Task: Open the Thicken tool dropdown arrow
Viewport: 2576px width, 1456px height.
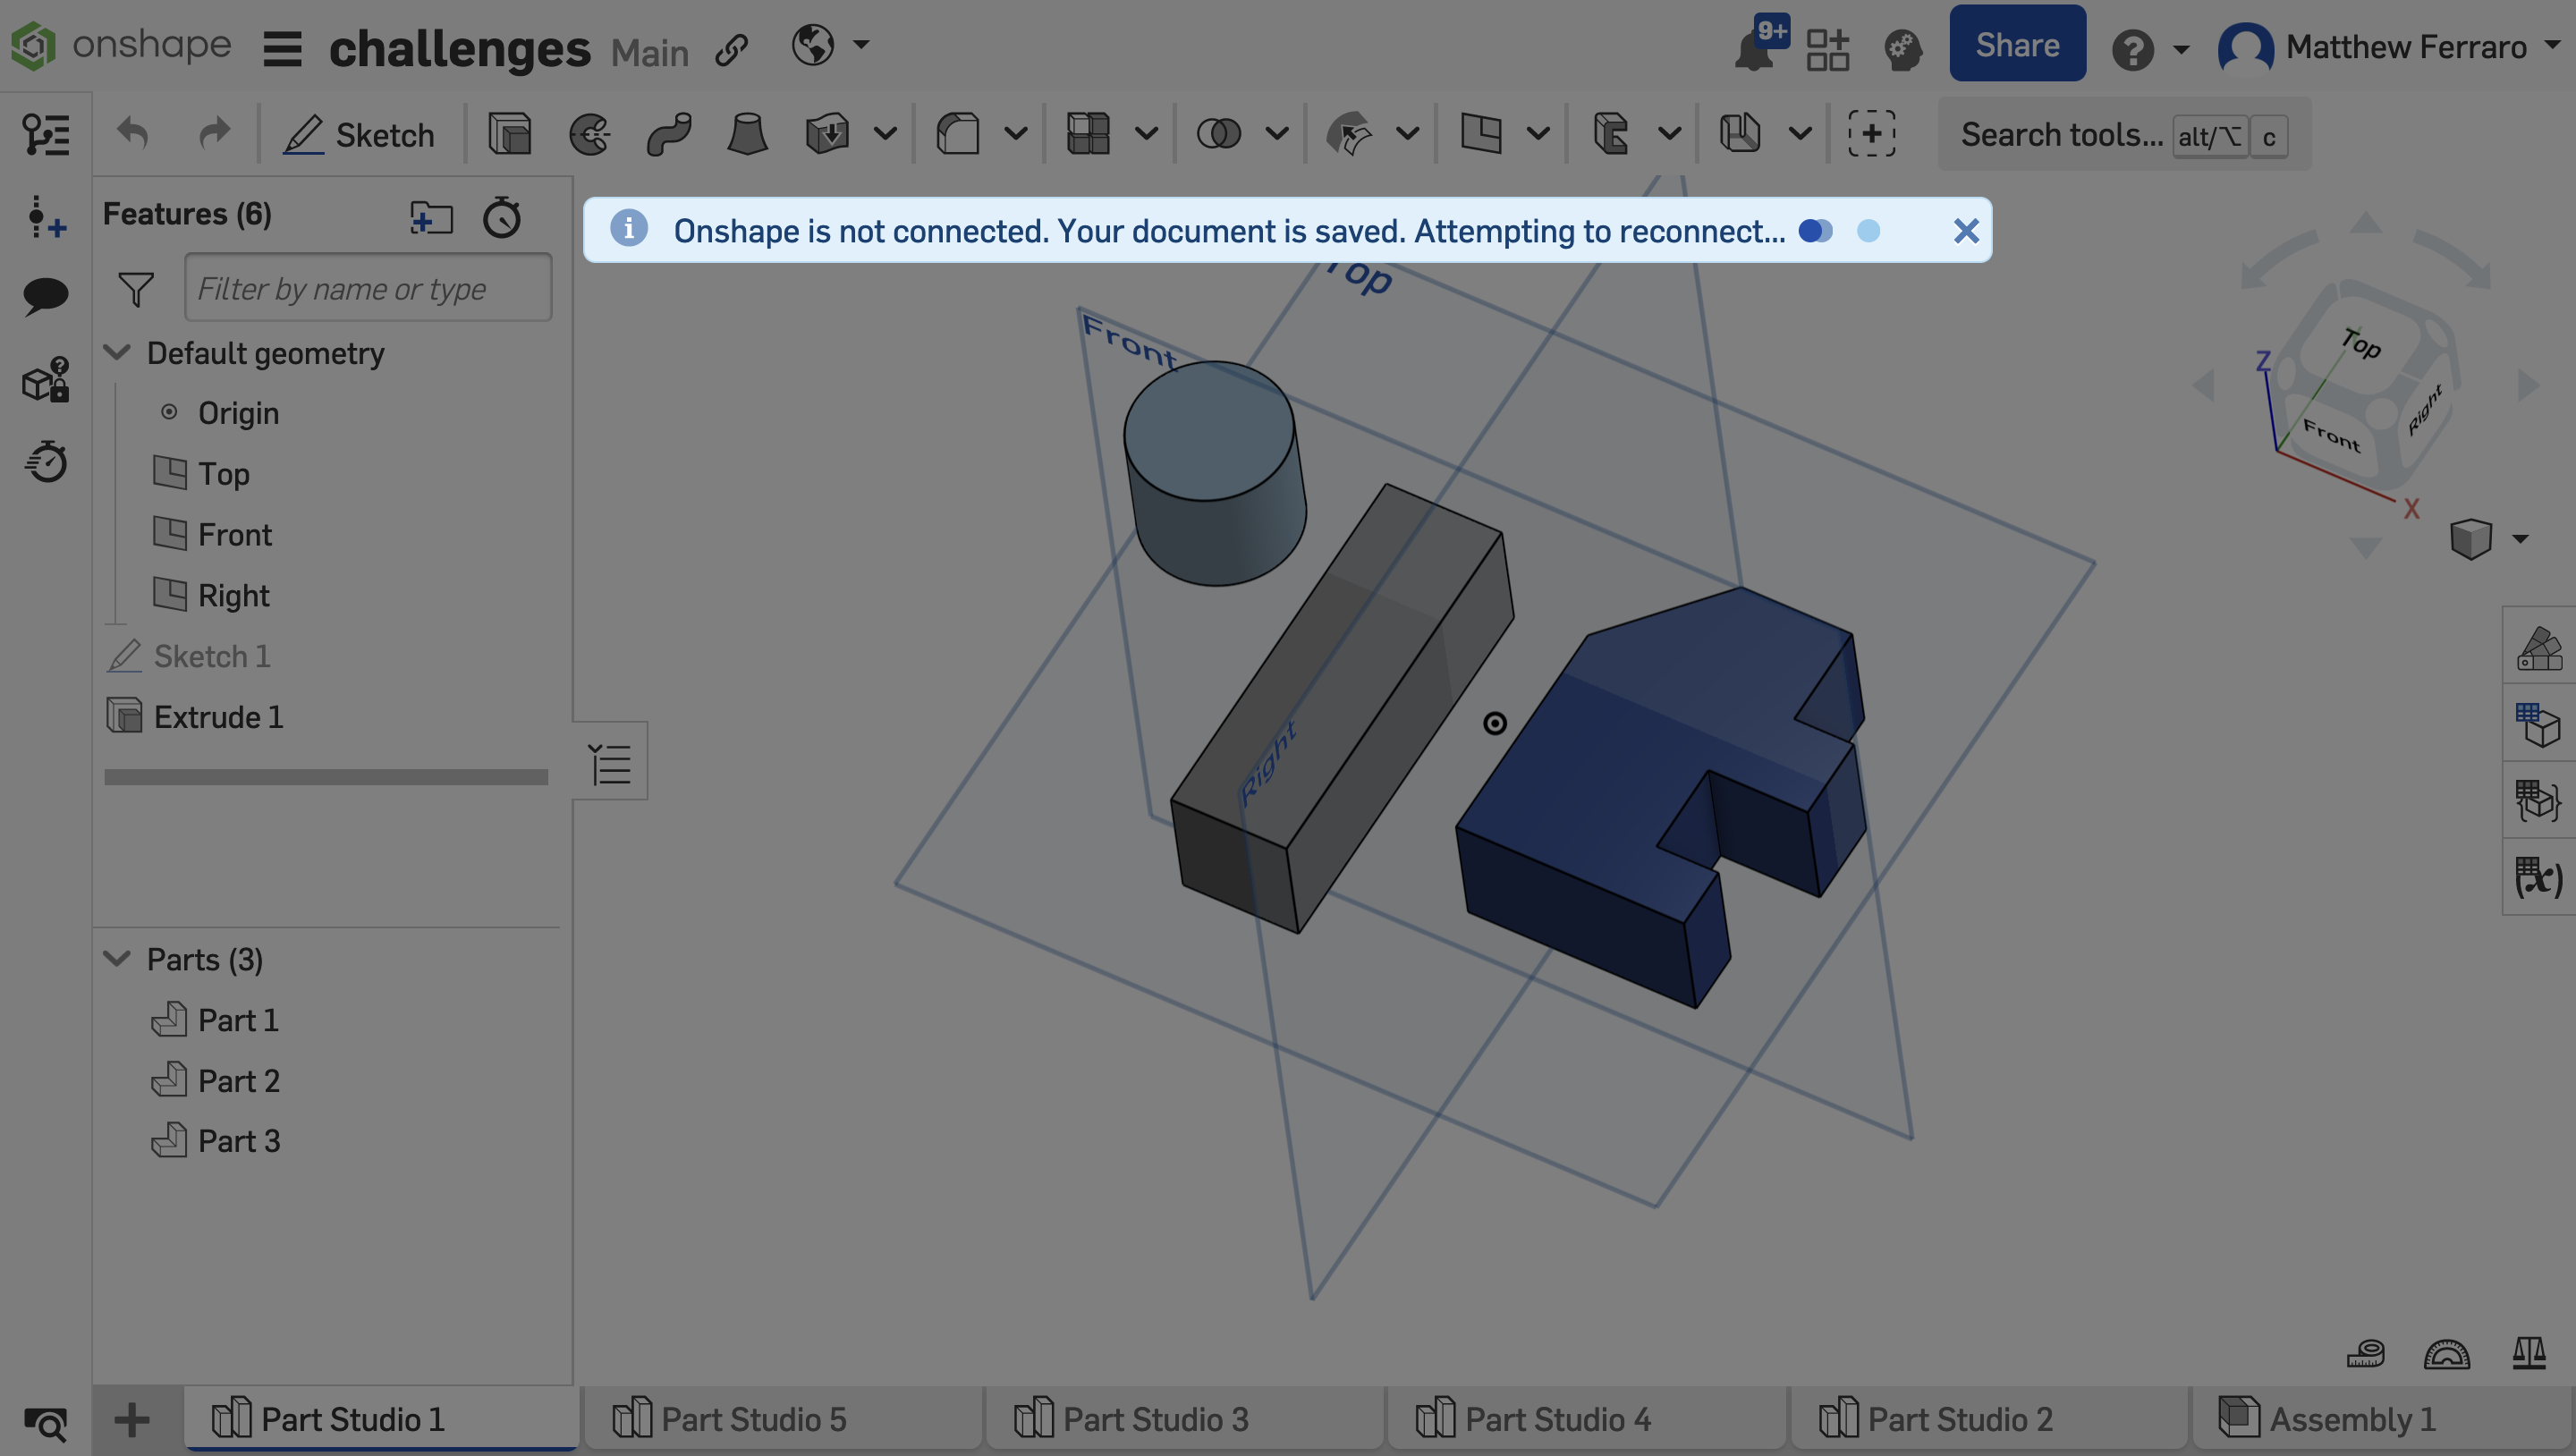Action: 886,134
